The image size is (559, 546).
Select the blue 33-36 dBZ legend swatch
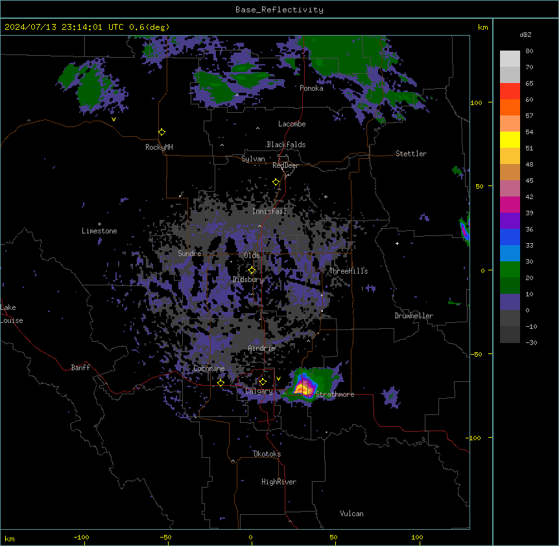click(510, 237)
